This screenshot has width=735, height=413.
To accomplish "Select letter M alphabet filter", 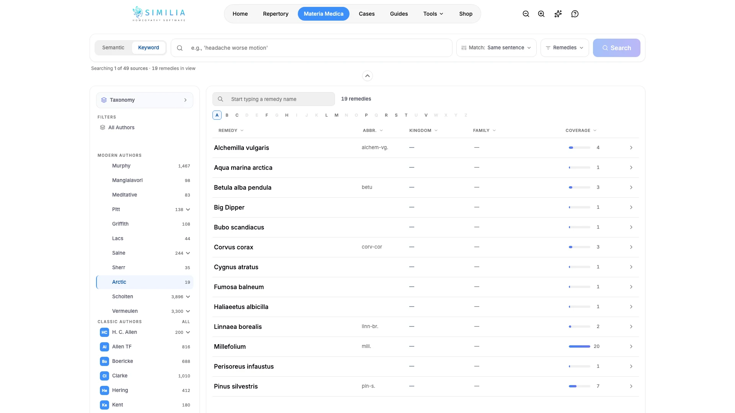I will 336,115.
